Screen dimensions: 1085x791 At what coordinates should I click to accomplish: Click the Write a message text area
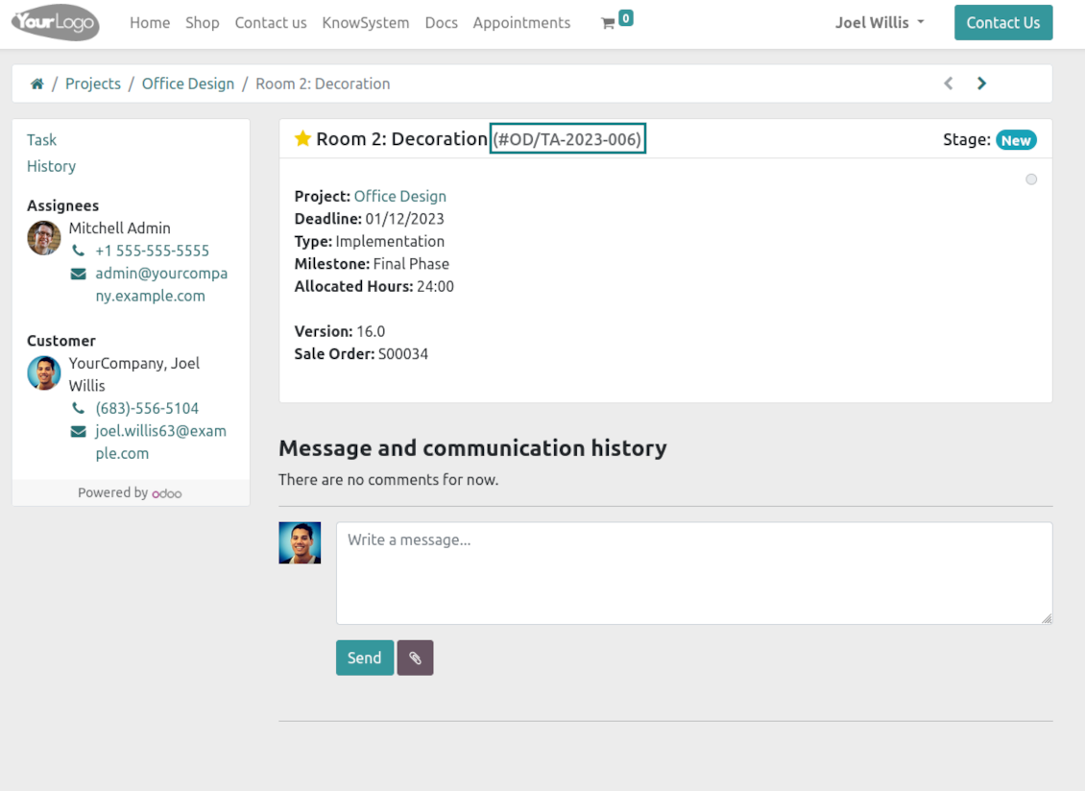coord(694,573)
